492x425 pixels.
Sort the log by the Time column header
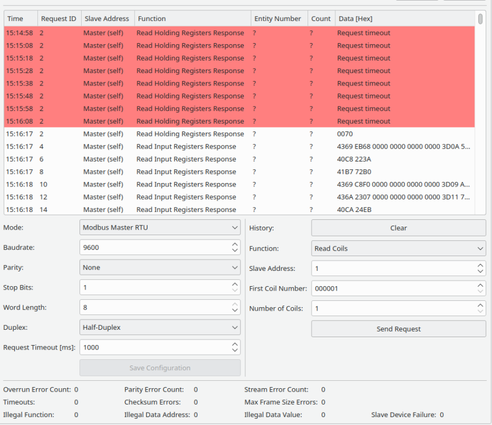point(20,19)
